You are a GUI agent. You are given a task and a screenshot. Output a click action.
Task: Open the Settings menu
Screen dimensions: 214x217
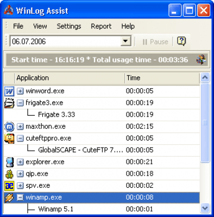click(x=69, y=26)
